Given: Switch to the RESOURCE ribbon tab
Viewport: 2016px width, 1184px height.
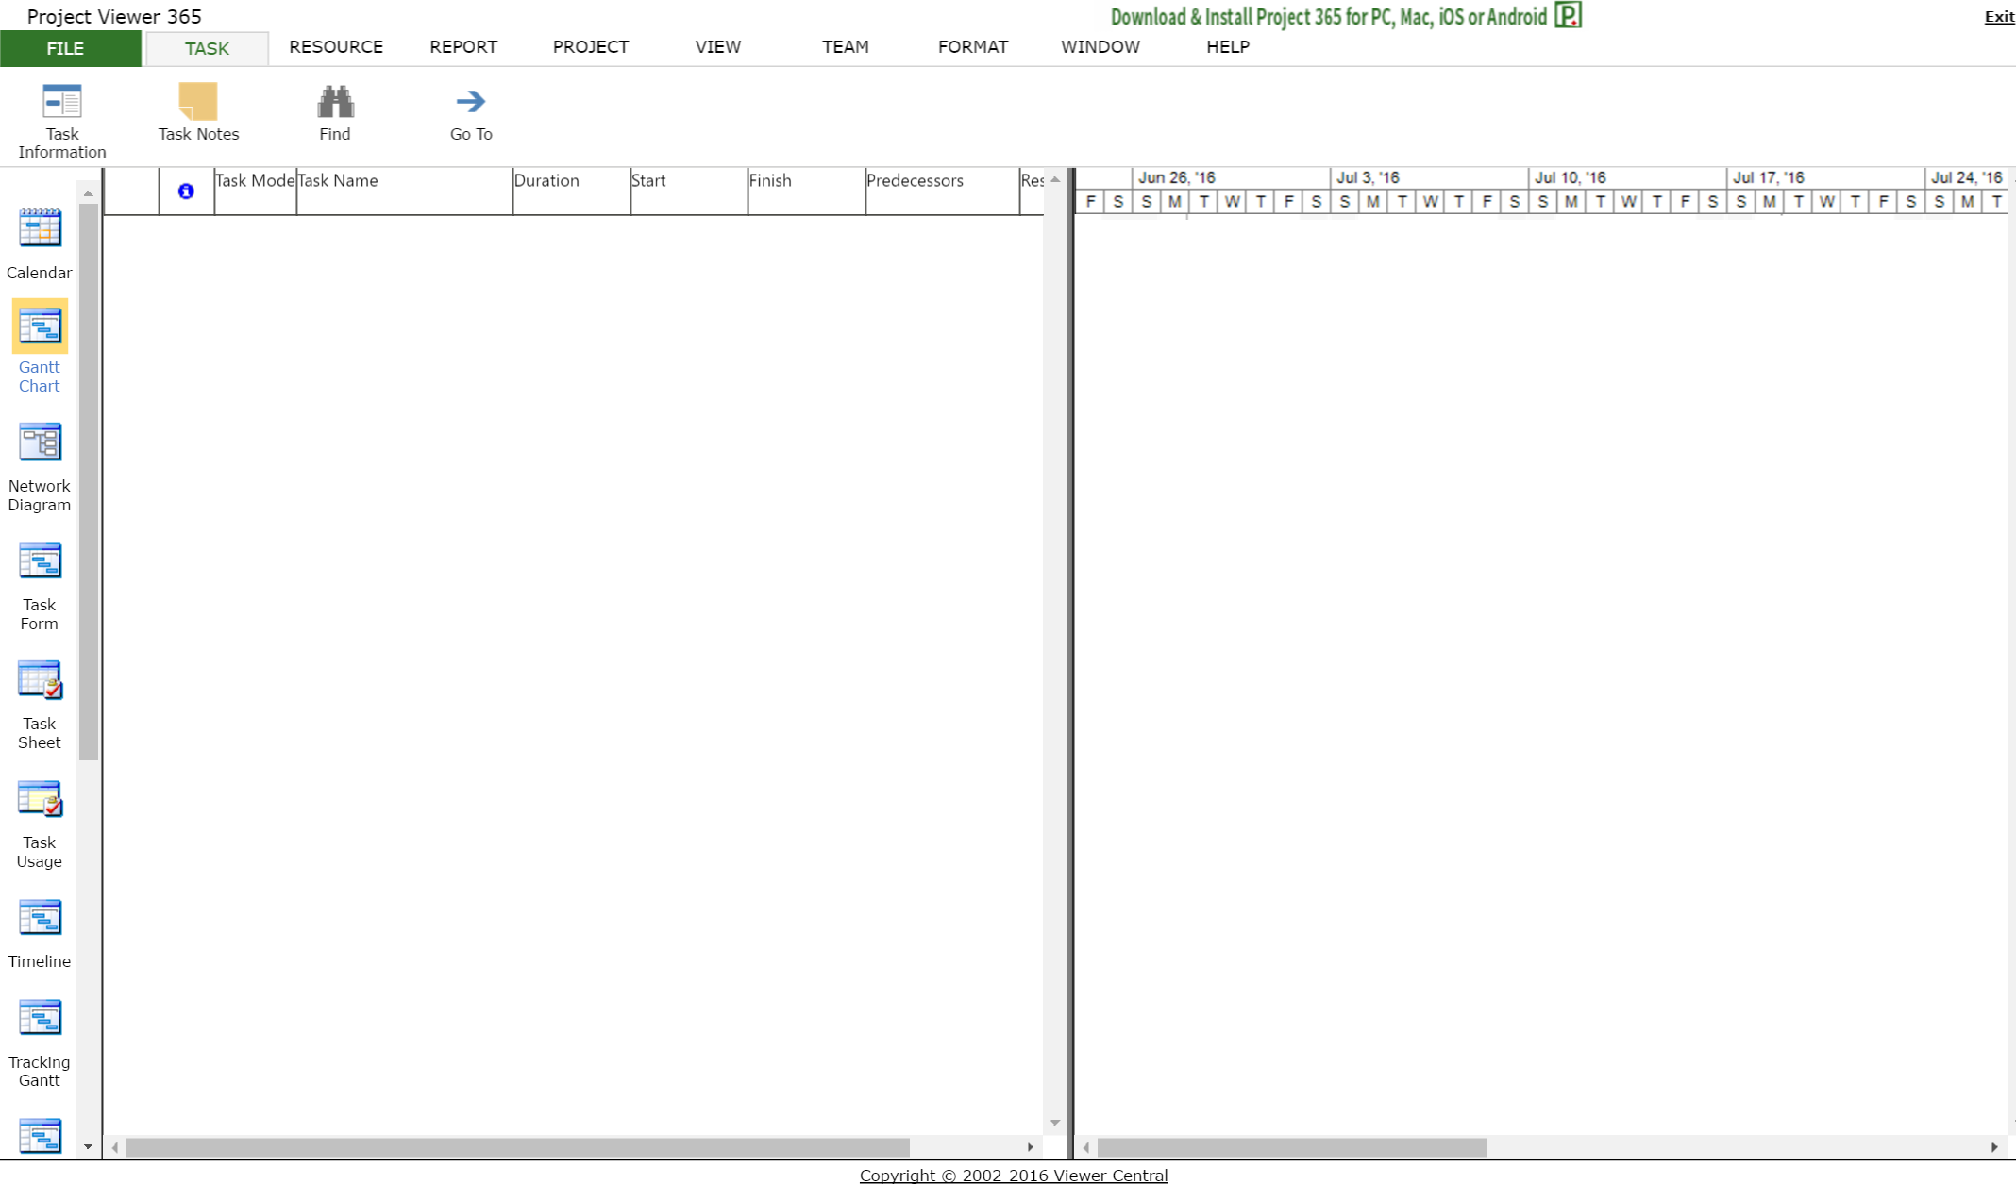Looking at the screenshot, I should [x=336, y=47].
